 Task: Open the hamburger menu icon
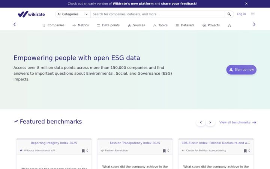(253, 14)
